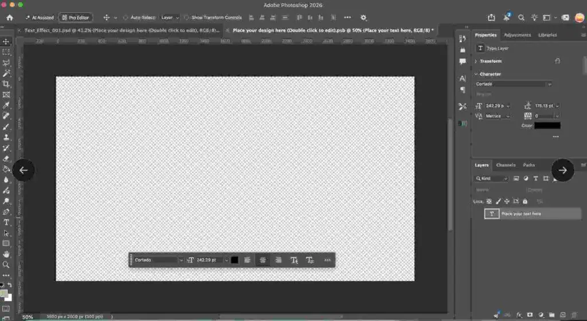Image resolution: width=587 pixels, height=321 pixels.
Task: Select the Move tool in the toolbar
Action: pos(6,41)
